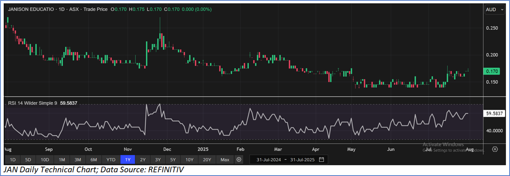The image size is (510, 176).
Task: Select the 1M range button
Action: [62, 159]
